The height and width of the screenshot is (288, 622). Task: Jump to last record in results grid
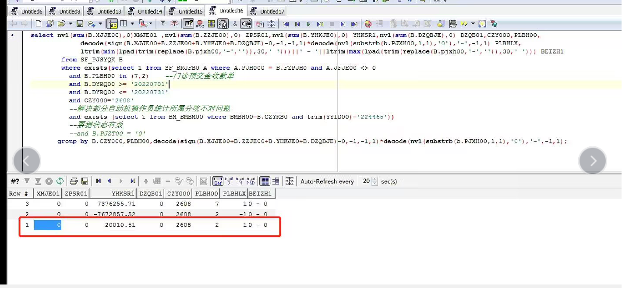click(133, 181)
